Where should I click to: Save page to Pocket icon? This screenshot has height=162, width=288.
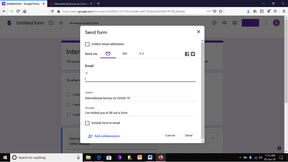click(x=214, y=12)
